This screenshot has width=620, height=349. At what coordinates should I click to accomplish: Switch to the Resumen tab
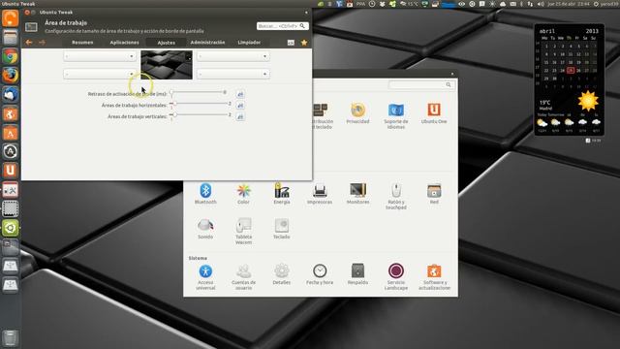click(x=82, y=43)
